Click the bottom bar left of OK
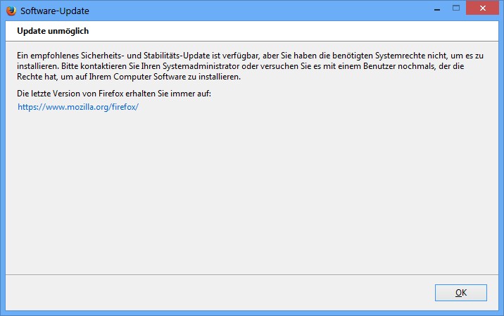Viewport: 504px width, 316px height. click(x=211, y=292)
